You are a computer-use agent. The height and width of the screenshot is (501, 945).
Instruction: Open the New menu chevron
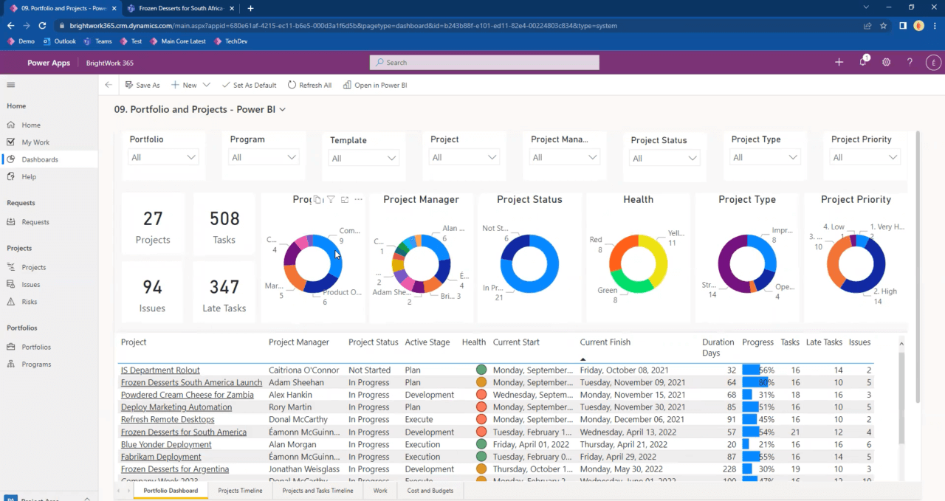(x=205, y=85)
